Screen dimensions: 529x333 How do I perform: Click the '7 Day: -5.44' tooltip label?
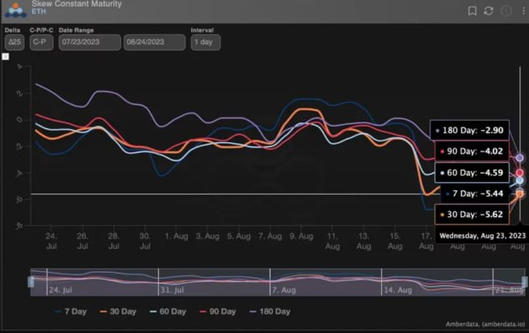[475, 194]
